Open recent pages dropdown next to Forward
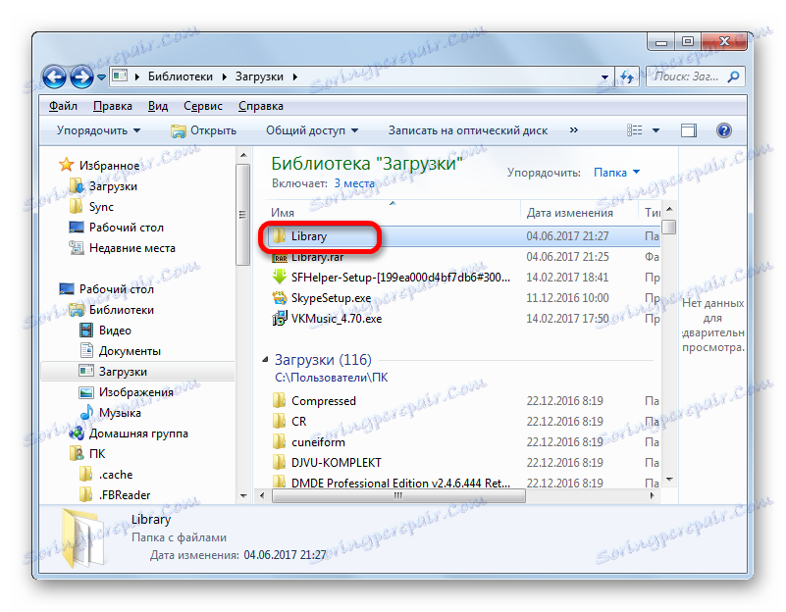The width and height of the screenshot is (786, 612). pyautogui.click(x=101, y=77)
